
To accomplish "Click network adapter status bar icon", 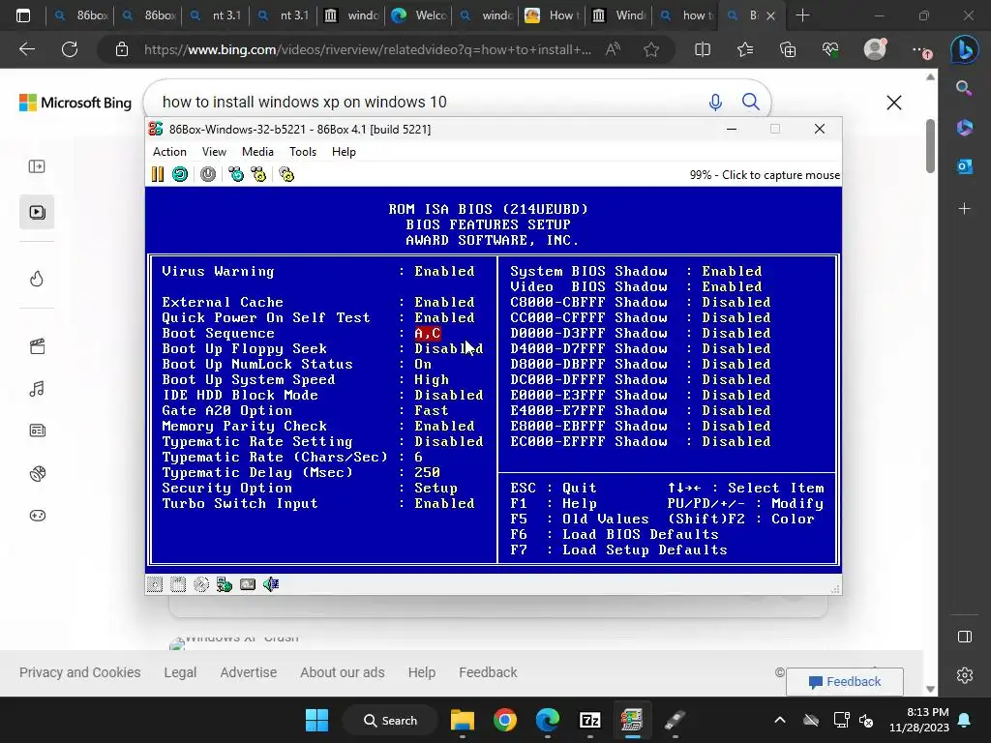I will pos(225,584).
